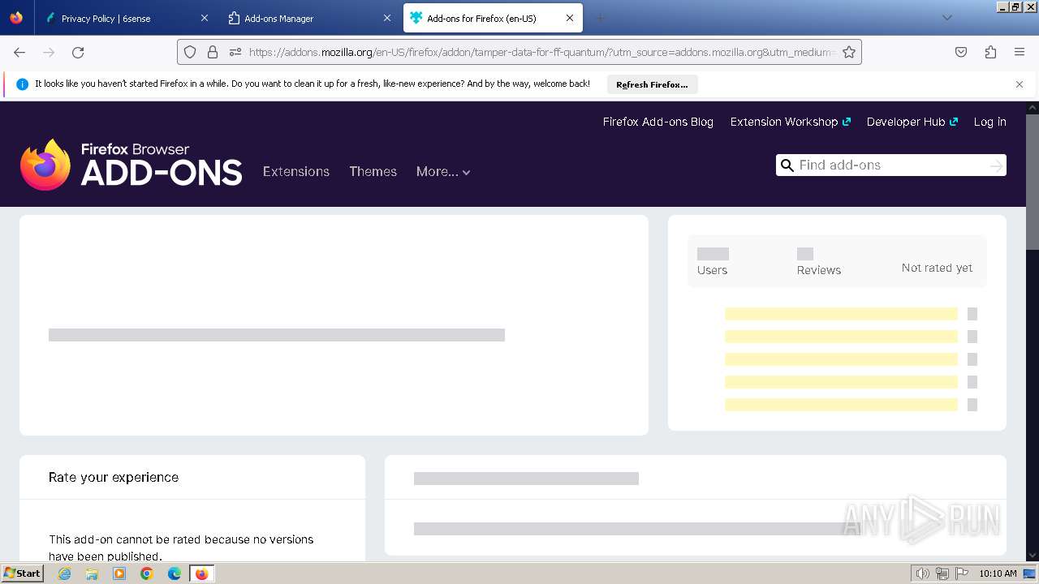Click the Firefox Browser Add-ons logo
The image size is (1039, 584).
131,165
